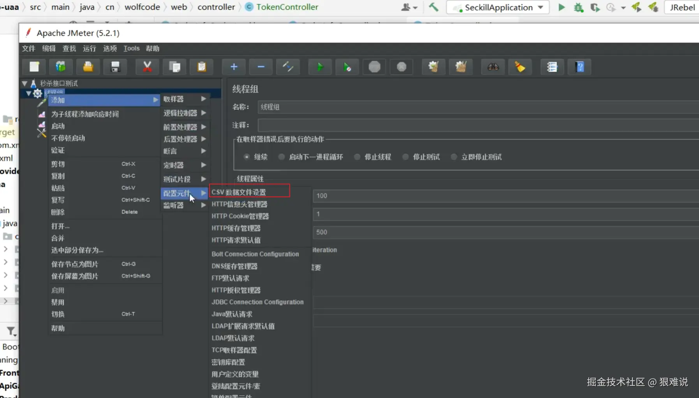Click the wolfcode breadcrumb segment
The image size is (699, 398).
(142, 7)
